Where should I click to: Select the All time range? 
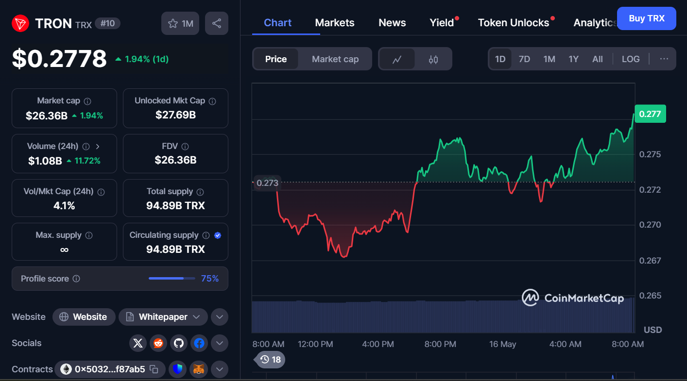(598, 59)
